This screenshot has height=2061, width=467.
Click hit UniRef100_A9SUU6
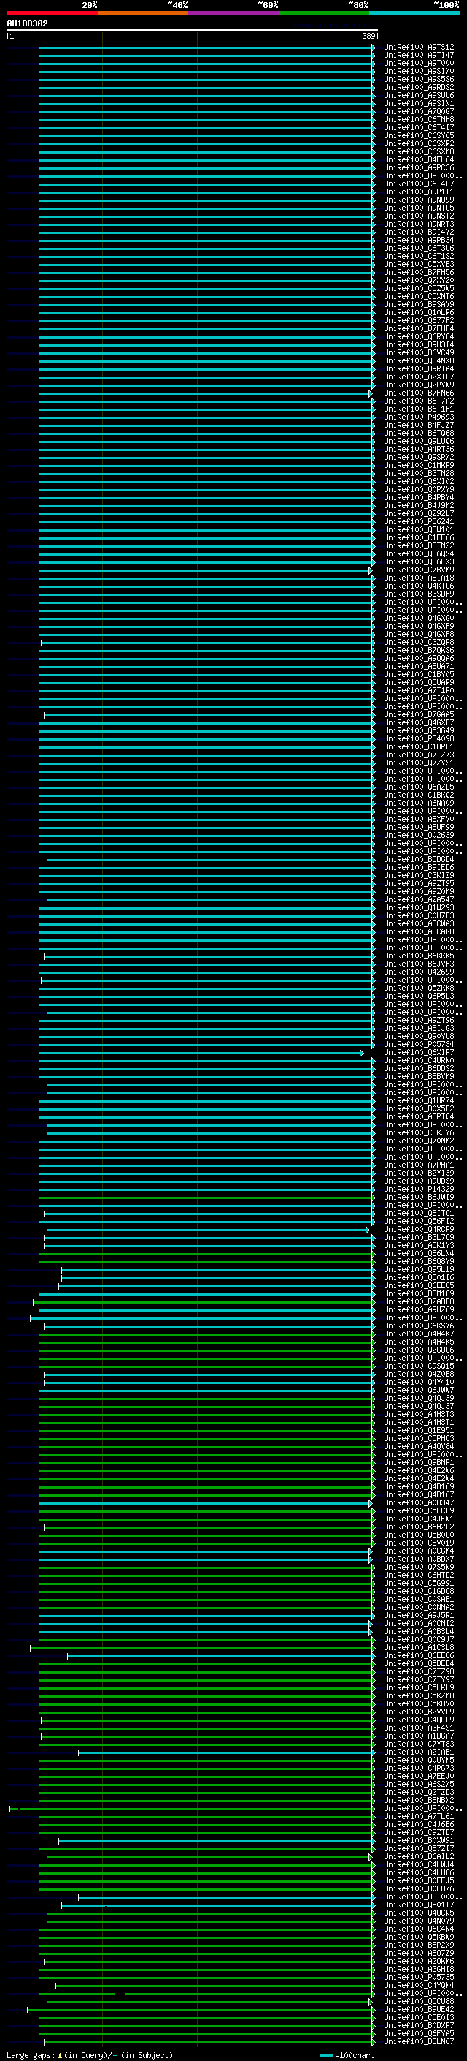point(419,95)
